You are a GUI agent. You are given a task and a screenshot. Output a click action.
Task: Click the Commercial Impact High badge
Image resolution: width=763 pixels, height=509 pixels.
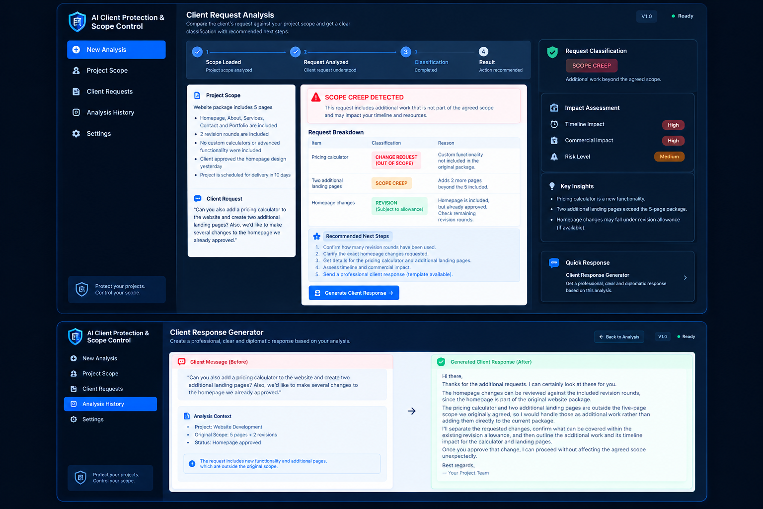pos(673,141)
